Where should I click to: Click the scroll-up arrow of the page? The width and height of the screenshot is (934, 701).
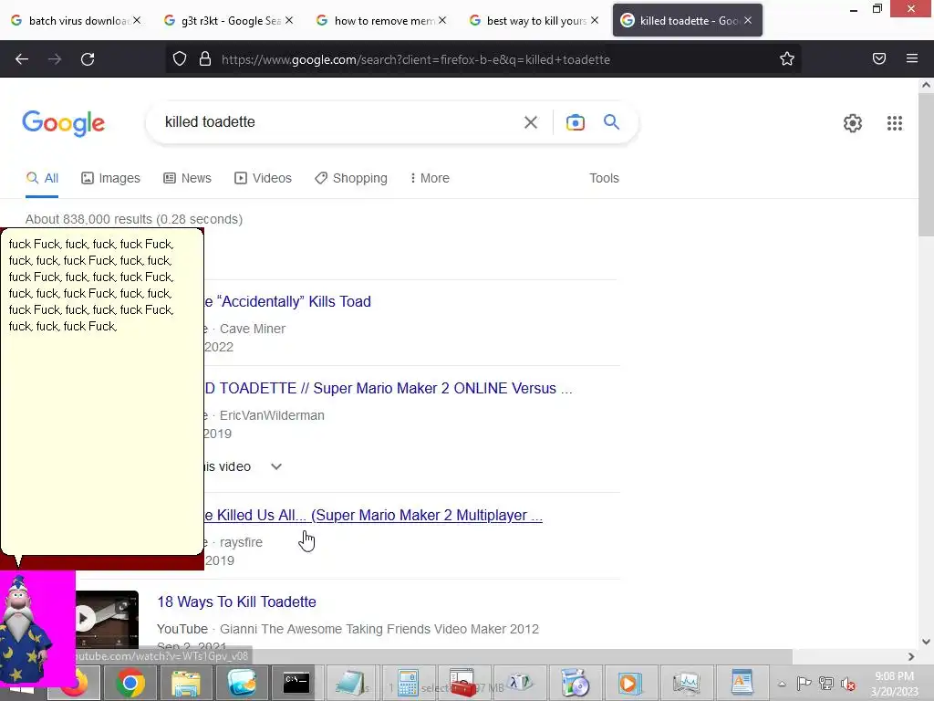point(926,85)
